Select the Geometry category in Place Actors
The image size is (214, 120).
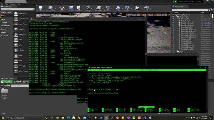4,29
